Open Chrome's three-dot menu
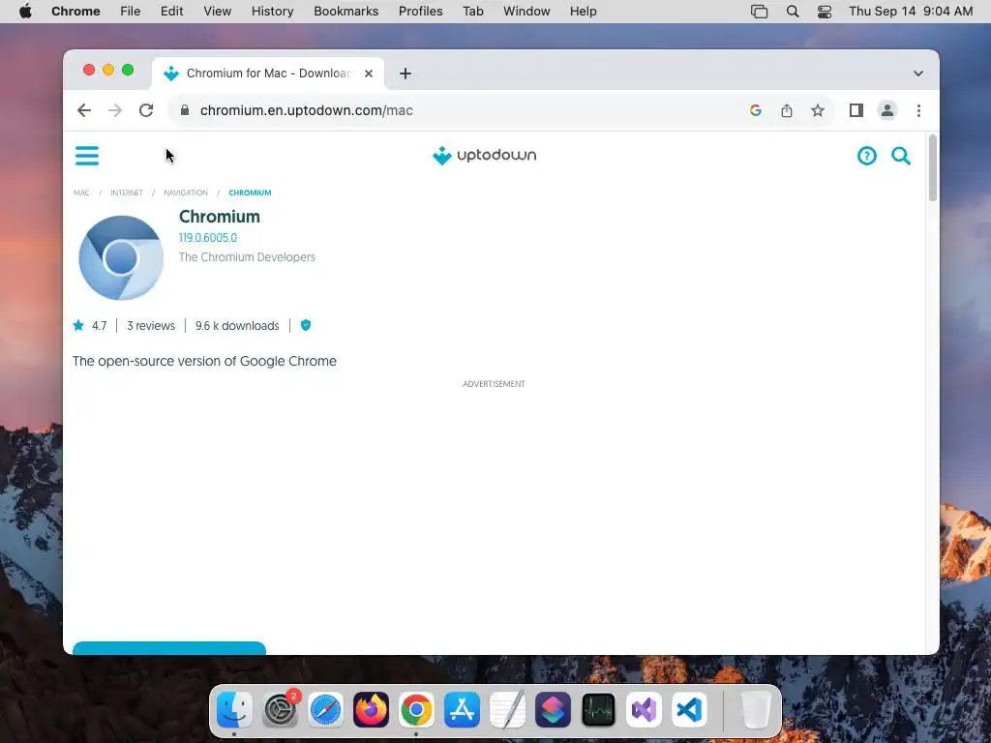Screen dimensions: 991x743 pyautogui.click(x=918, y=110)
